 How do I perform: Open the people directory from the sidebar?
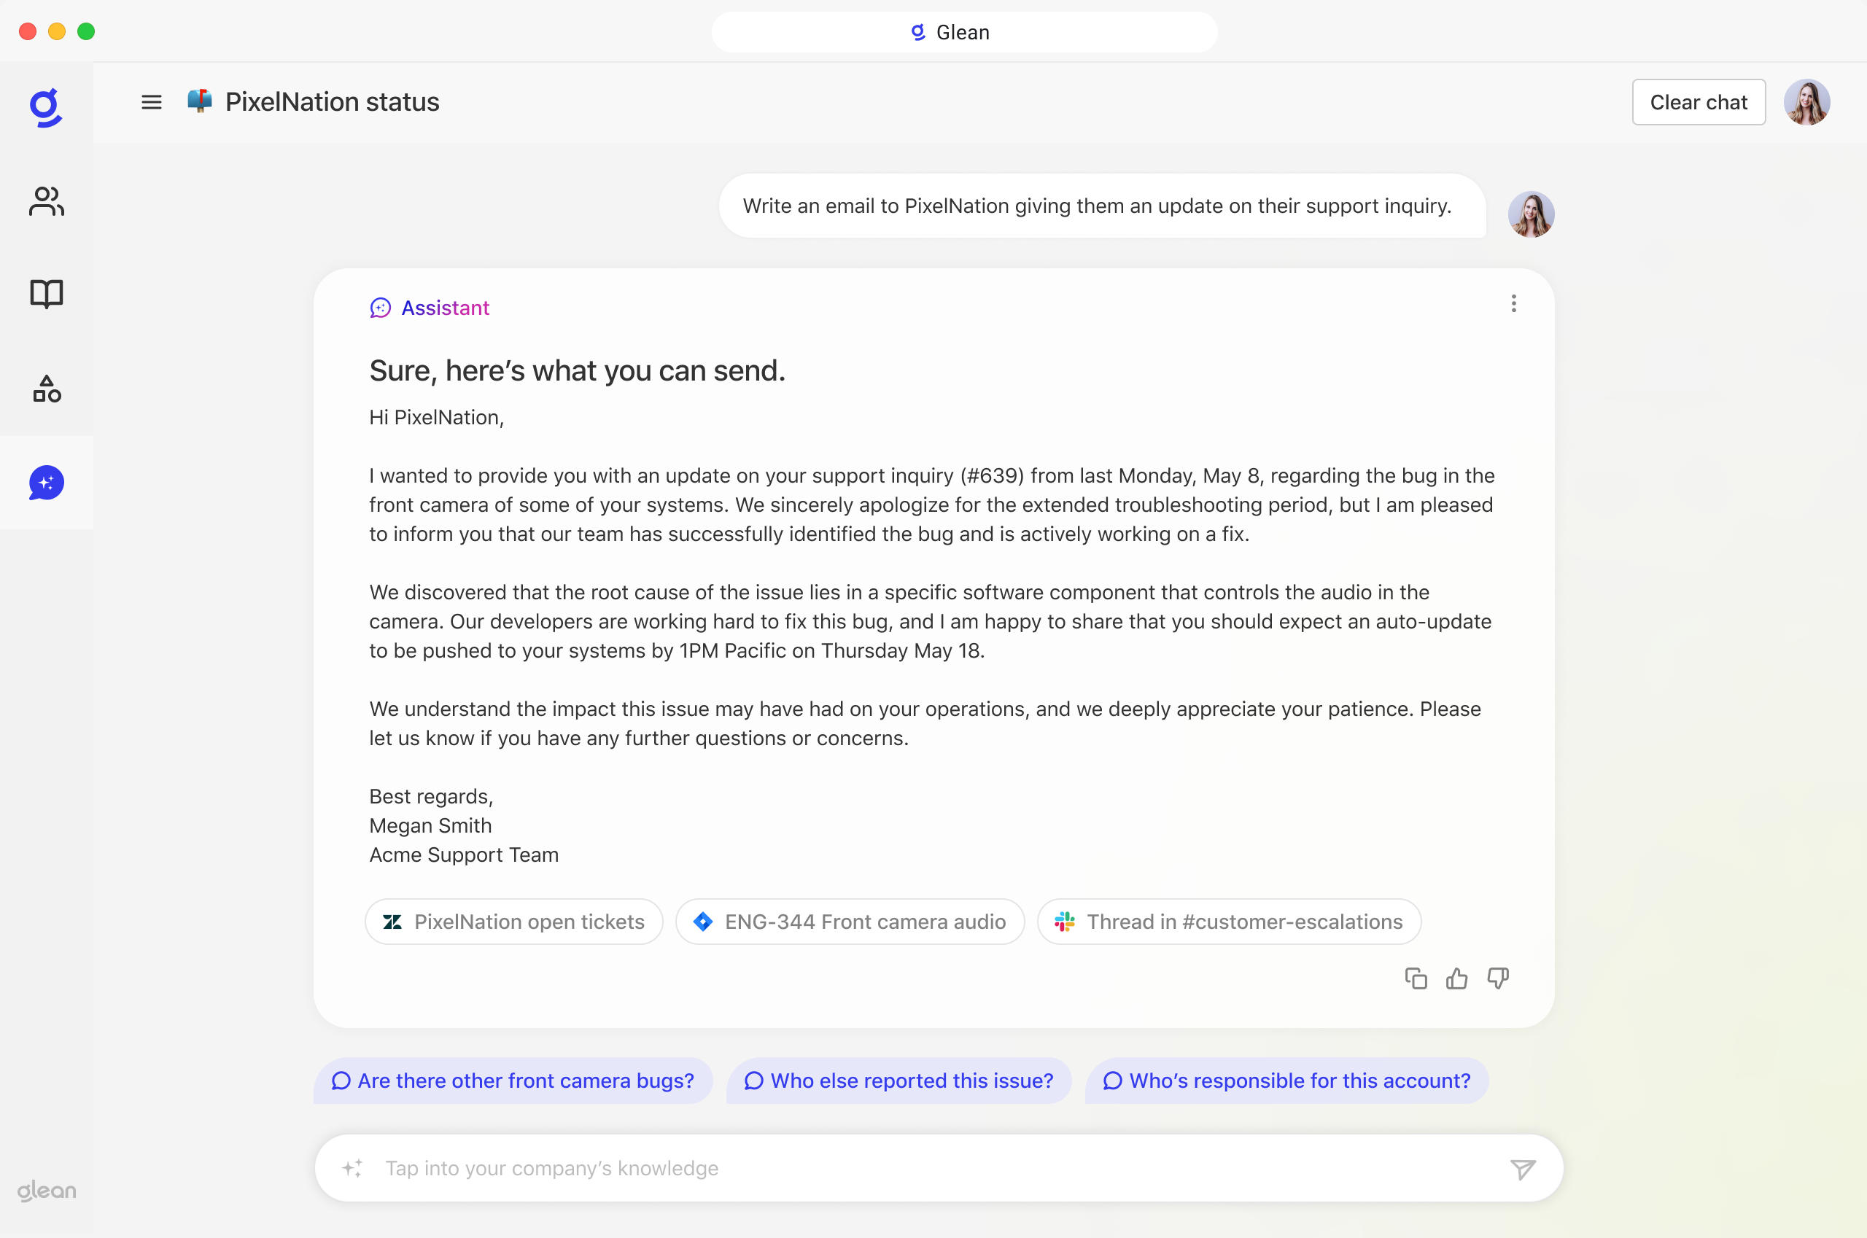46,202
